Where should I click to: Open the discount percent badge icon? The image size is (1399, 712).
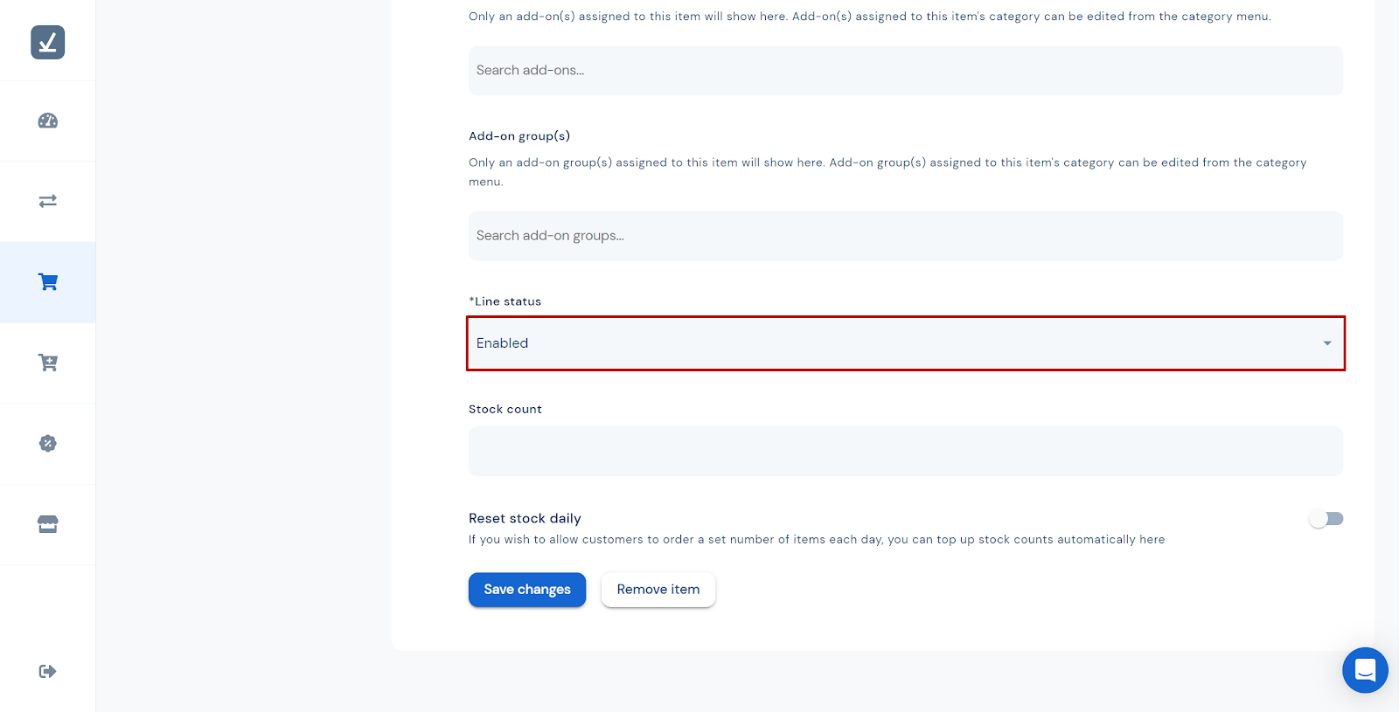(48, 443)
